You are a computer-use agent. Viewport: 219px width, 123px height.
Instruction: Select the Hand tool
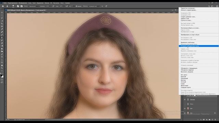[2, 65]
